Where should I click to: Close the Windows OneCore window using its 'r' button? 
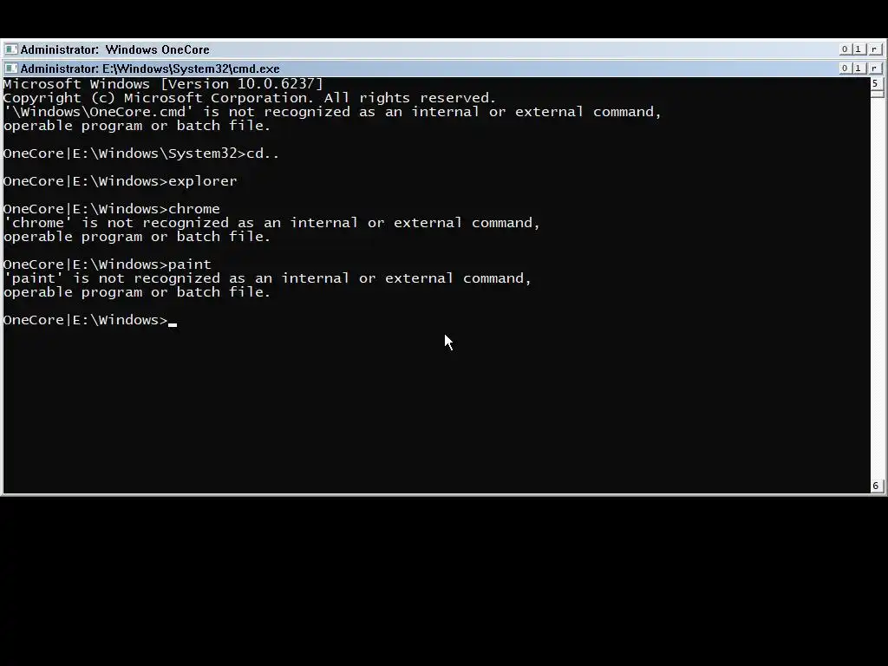(x=874, y=49)
